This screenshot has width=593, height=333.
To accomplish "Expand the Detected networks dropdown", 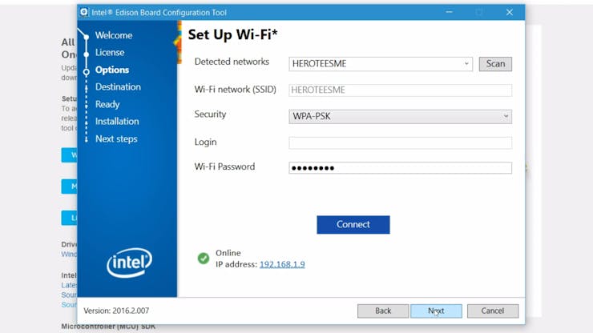I will pos(466,64).
